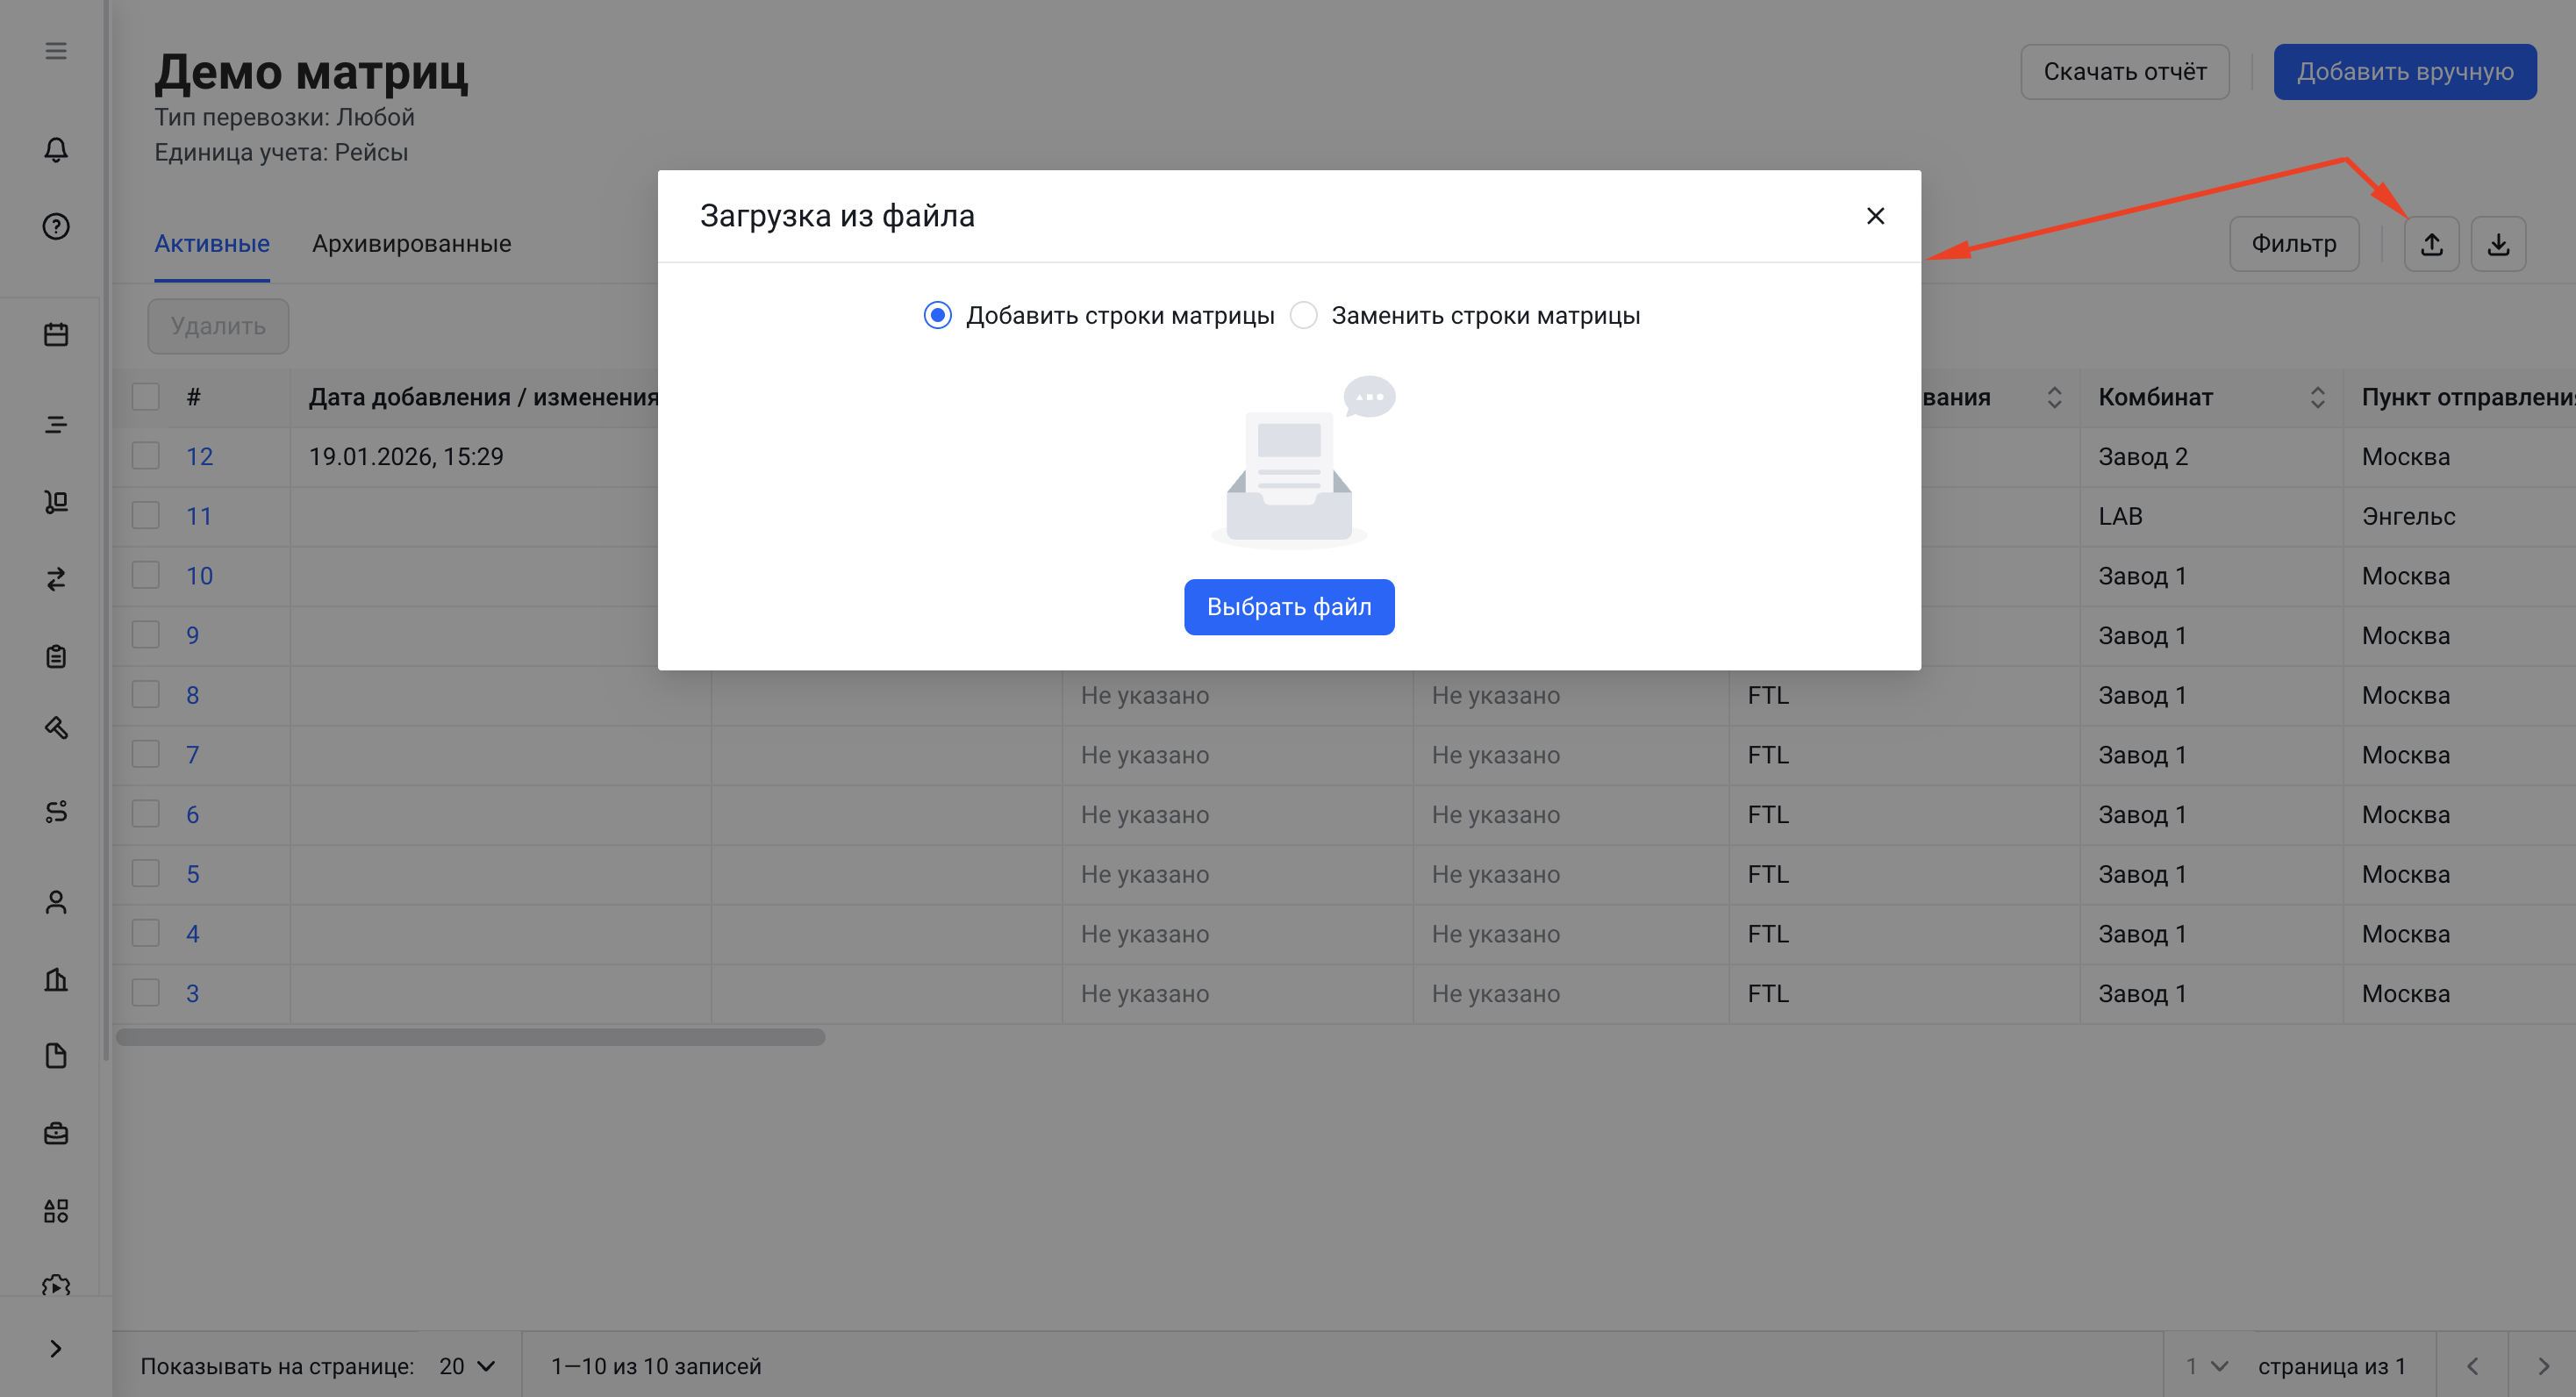
Task: Toggle the select-all header checkbox
Action: pos(146,397)
